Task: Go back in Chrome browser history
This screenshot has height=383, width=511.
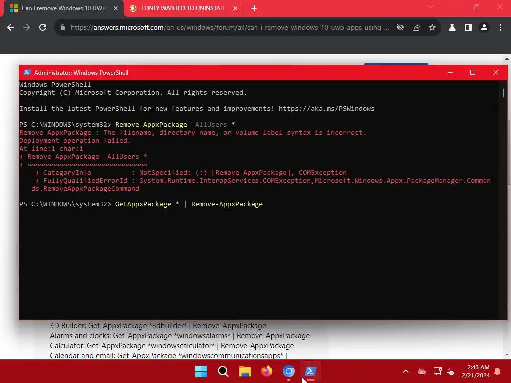Action: tap(11, 28)
